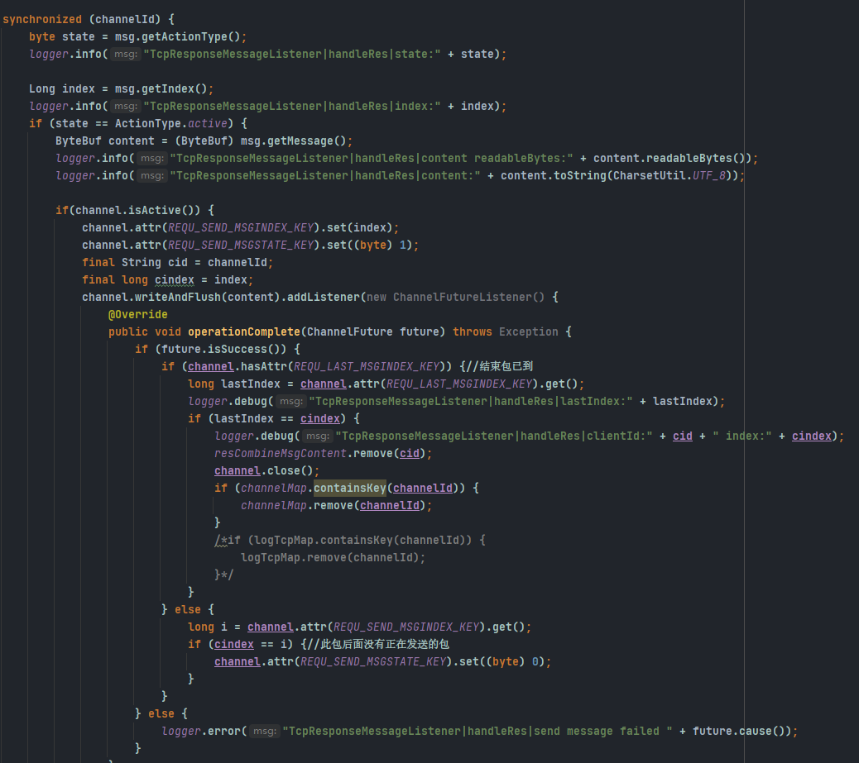This screenshot has width=859, height=763.
Task: Click the underlined channelId inside channelMap.remove
Action: [x=390, y=505]
